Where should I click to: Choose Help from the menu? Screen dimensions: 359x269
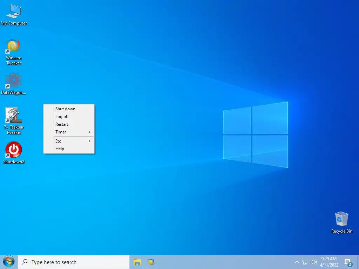coord(69,149)
